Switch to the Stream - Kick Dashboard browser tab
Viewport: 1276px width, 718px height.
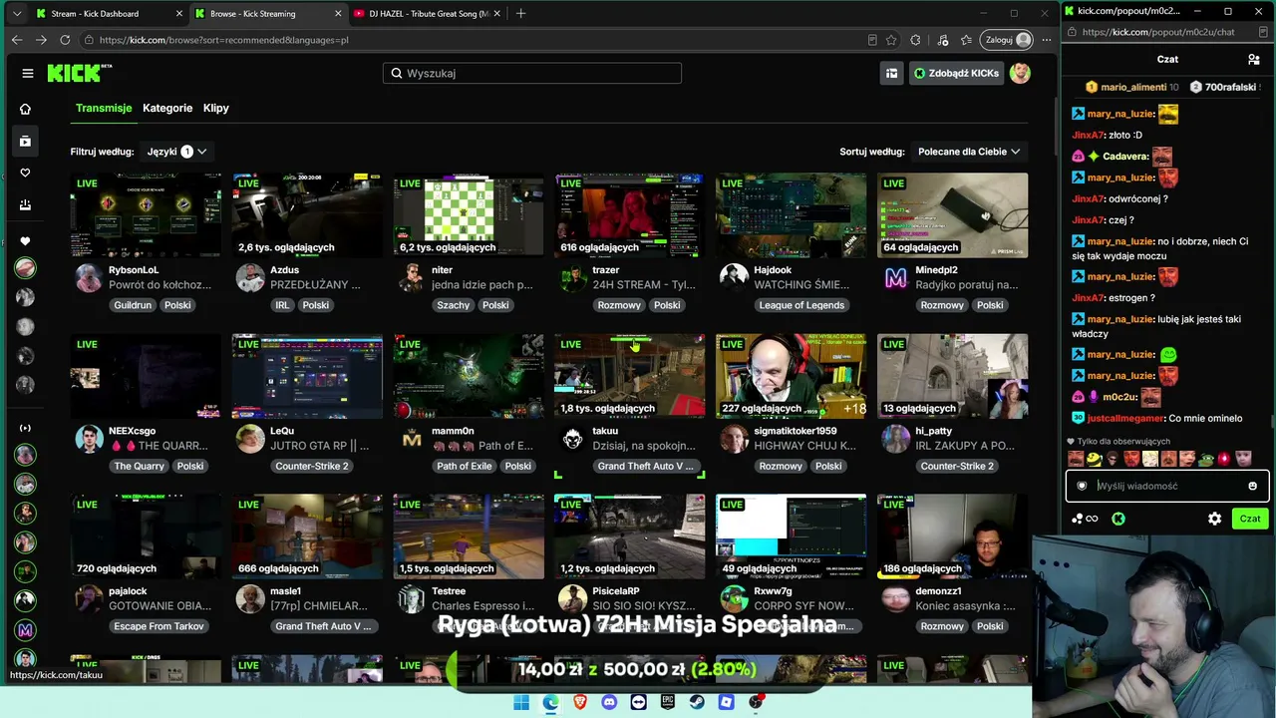coord(107,14)
